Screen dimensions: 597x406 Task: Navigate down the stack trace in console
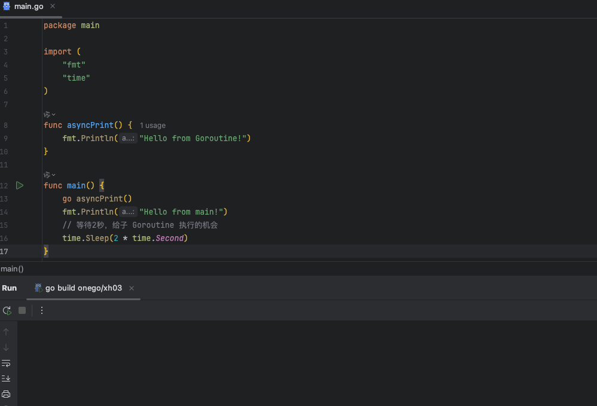tap(6, 346)
